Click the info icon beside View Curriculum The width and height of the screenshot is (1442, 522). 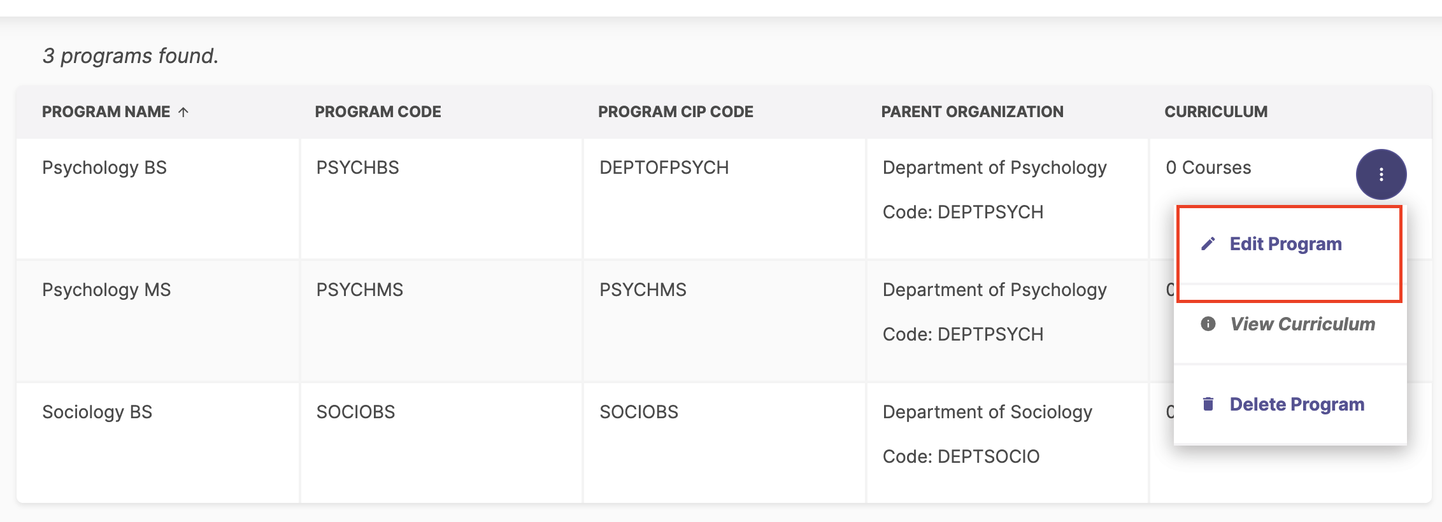(x=1208, y=324)
